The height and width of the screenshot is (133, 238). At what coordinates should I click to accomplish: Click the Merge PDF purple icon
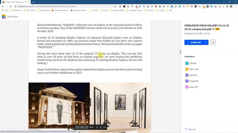click(x=187, y=81)
